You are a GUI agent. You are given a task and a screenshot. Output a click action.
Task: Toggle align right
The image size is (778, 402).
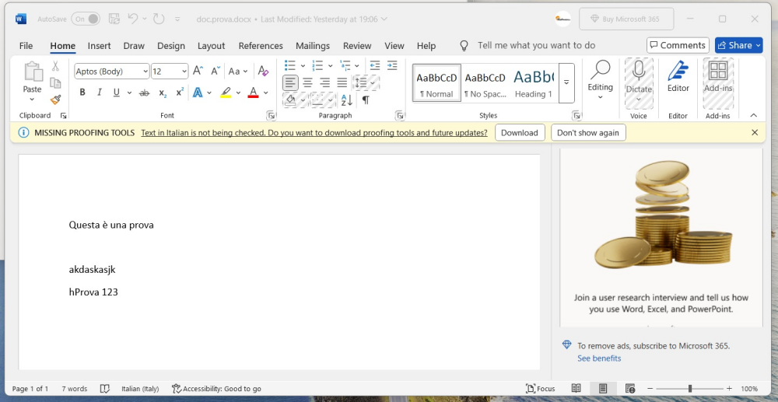(x=325, y=82)
